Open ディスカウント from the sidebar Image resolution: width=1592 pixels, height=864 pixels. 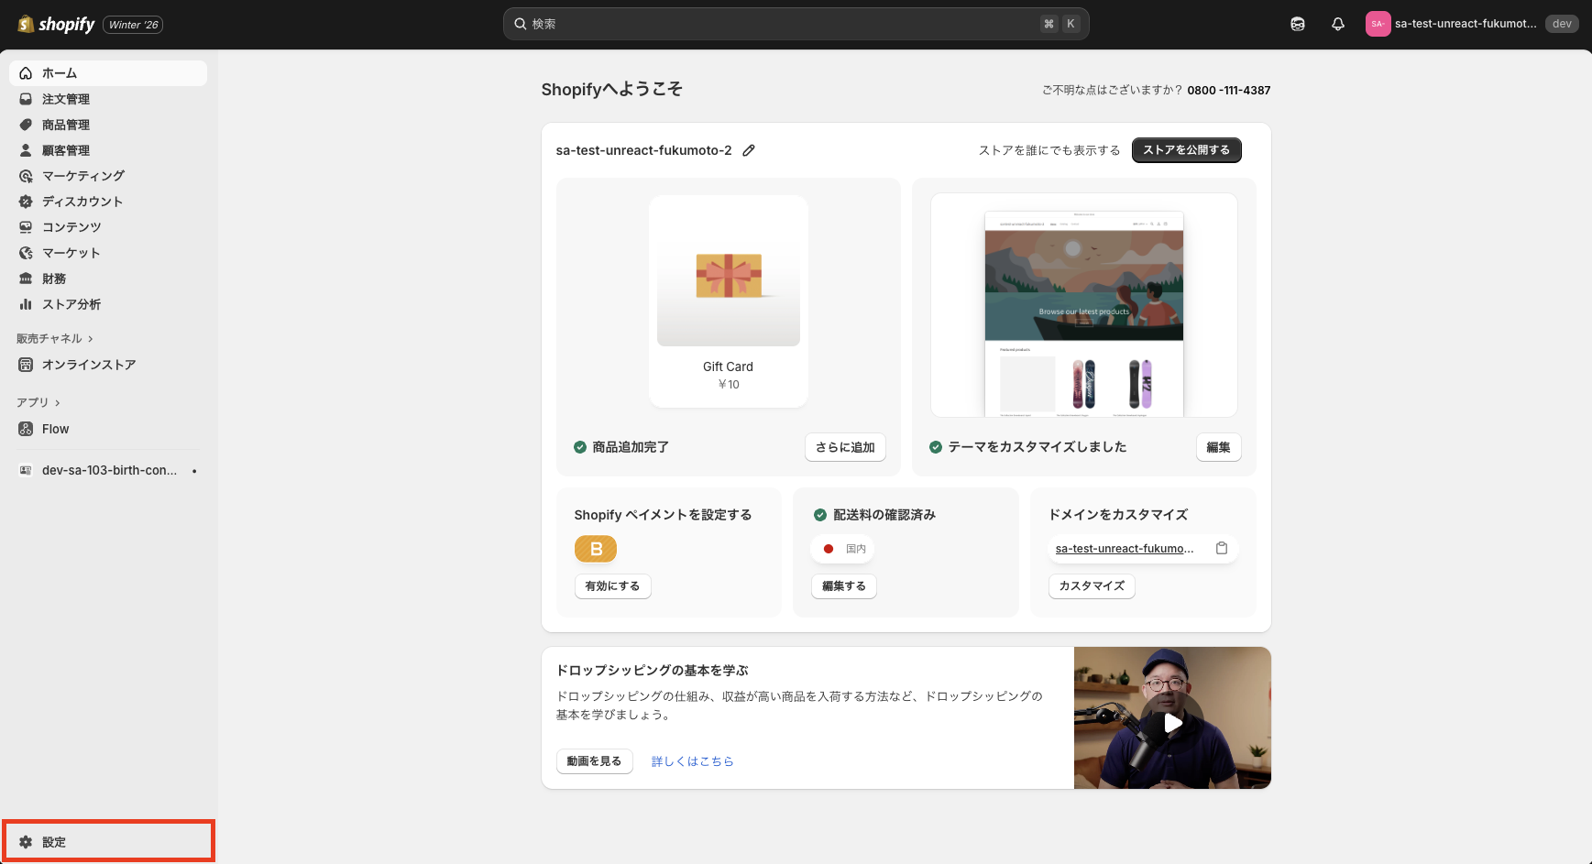82,201
